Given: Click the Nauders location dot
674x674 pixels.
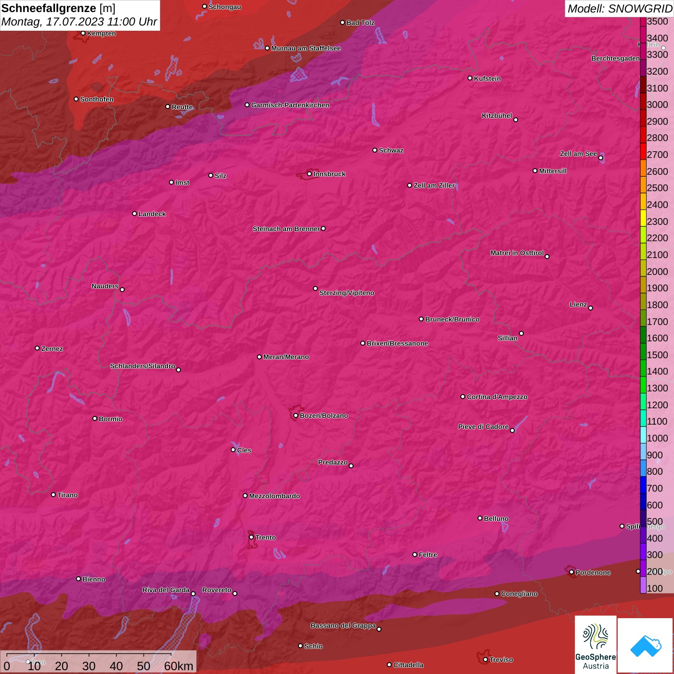Looking at the screenshot, I should click(x=122, y=289).
